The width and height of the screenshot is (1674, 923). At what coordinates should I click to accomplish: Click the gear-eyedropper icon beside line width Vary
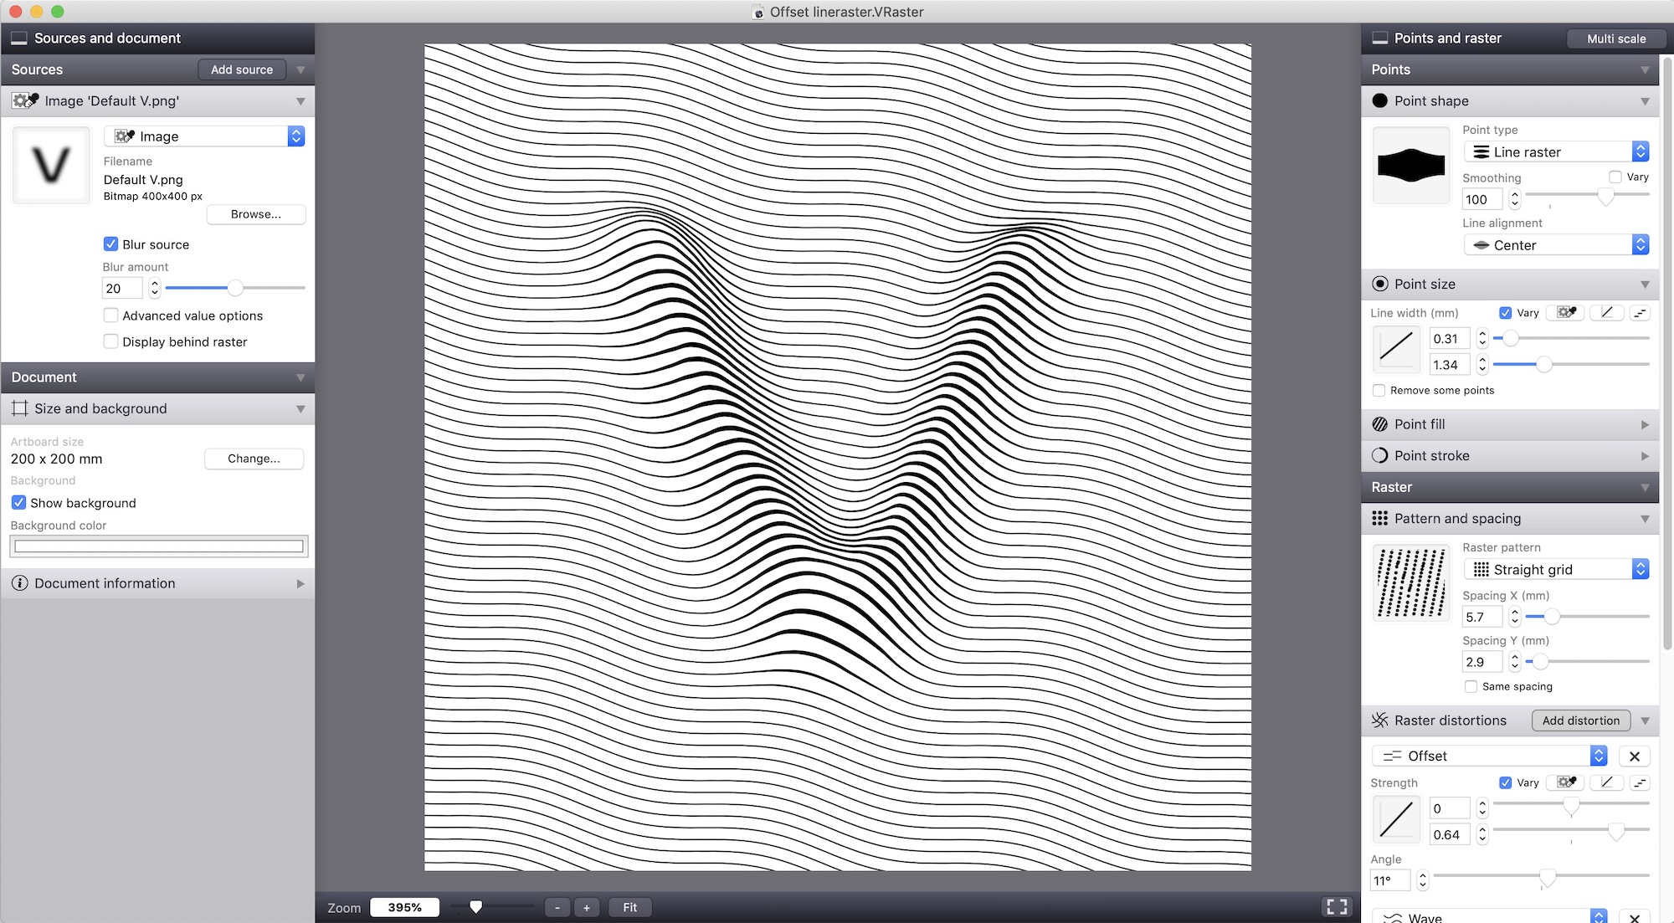point(1565,312)
